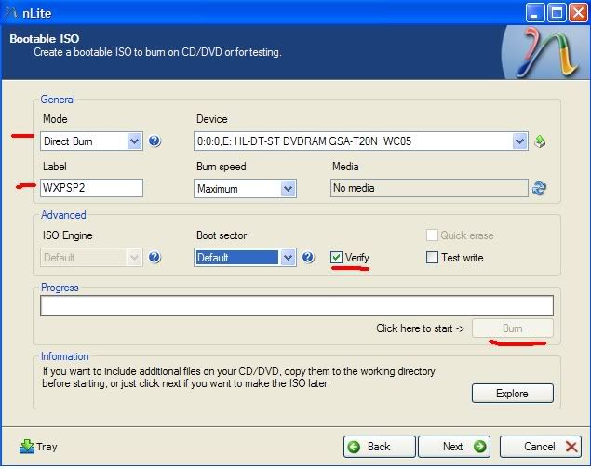Open the Burn speed dropdown
The image size is (591, 469).
[245, 188]
